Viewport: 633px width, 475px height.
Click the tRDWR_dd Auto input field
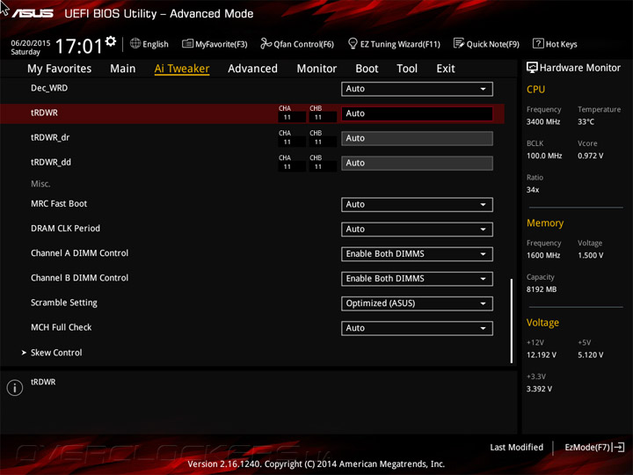417,163
